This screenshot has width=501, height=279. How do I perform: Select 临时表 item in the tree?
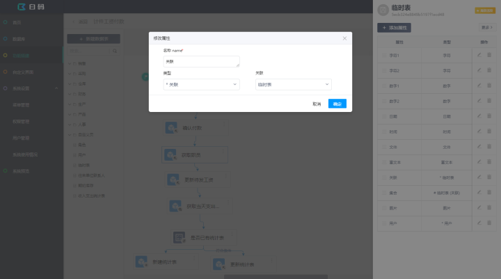[83, 165]
